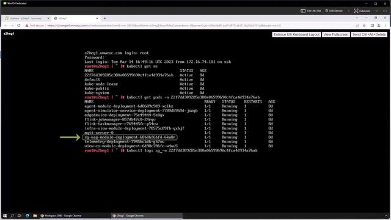Enter Fullscreen from the remote viewer toolbar

tap(362, 11)
